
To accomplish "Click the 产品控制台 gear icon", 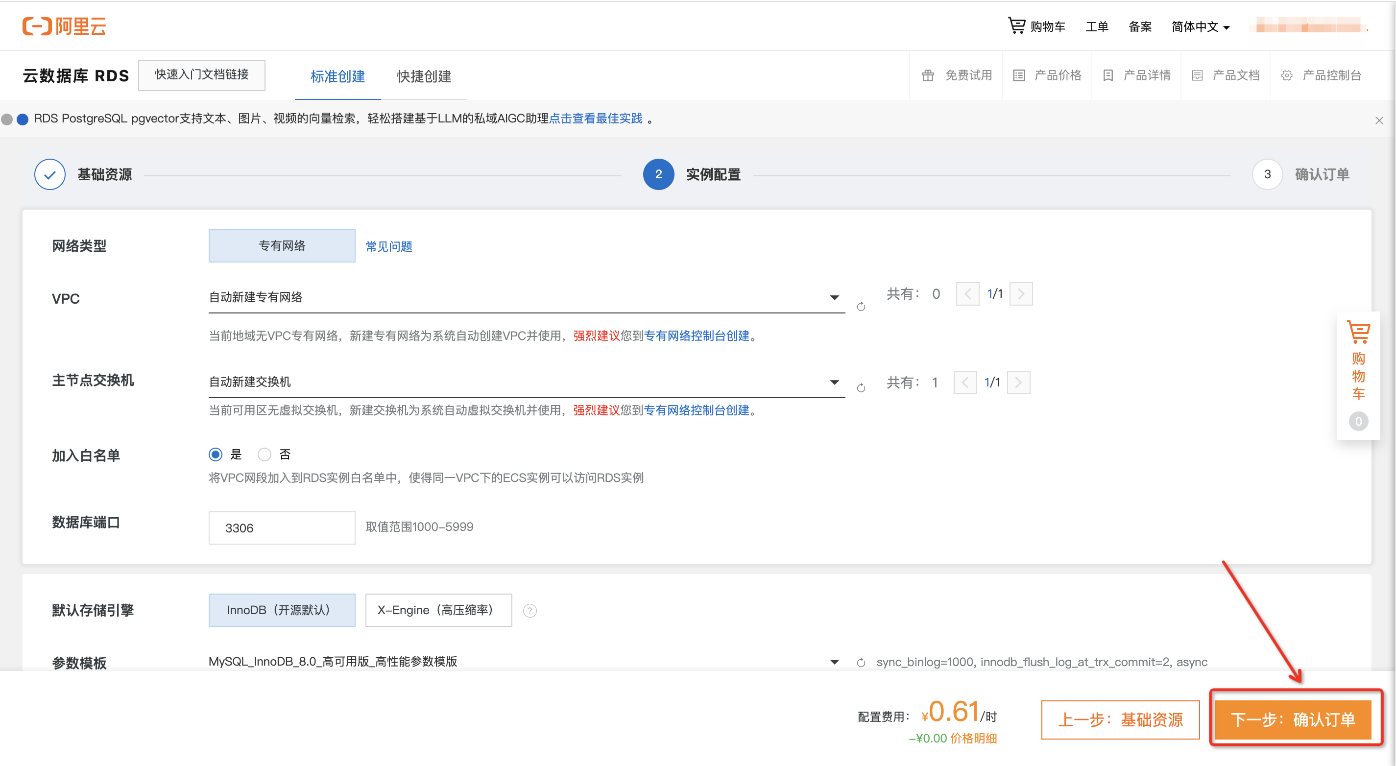I will (1287, 75).
